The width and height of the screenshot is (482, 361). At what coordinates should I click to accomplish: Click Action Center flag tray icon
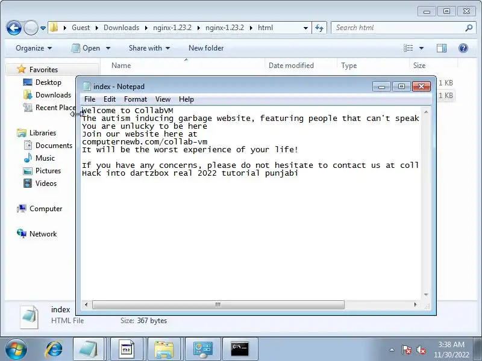tap(406, 350)
